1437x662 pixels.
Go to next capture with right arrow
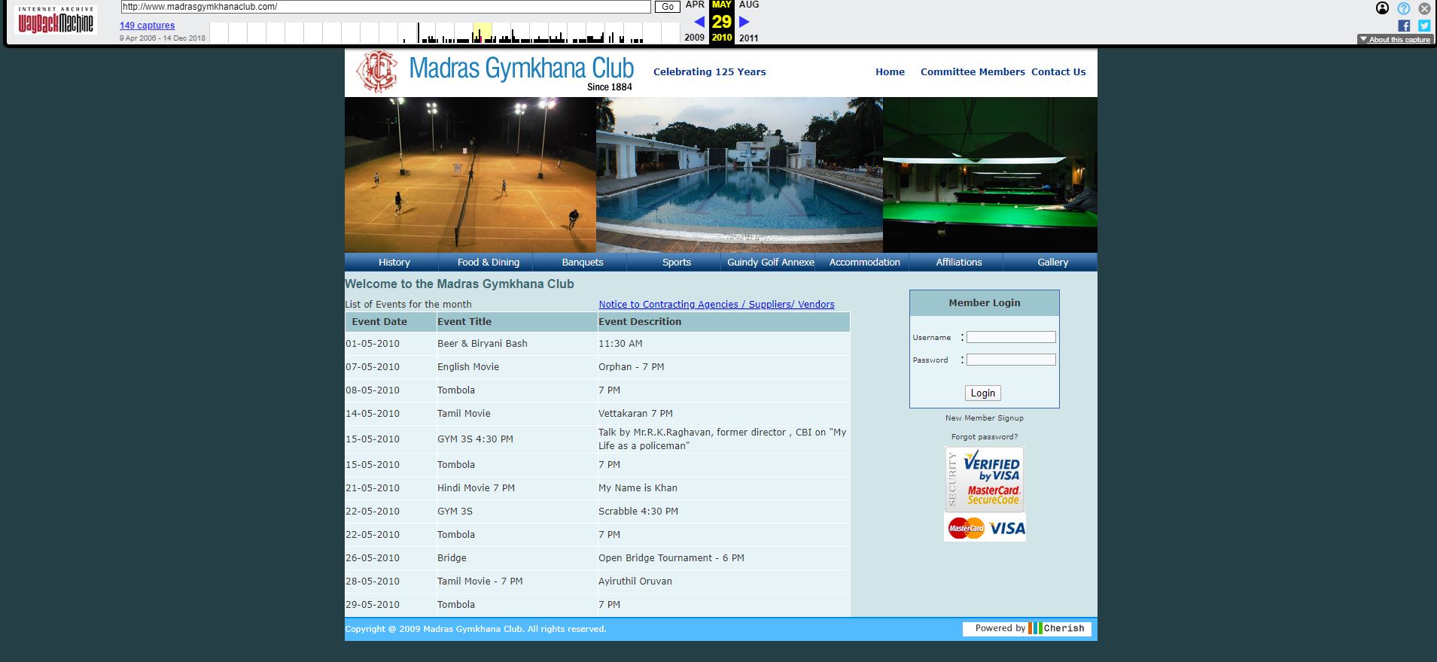point(744,22)
